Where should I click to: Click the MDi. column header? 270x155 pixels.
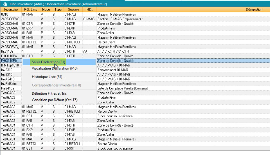89,10
